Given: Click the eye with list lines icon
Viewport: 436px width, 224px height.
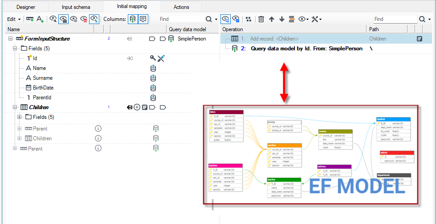Looking at the screenshot, I should point(73,19).
